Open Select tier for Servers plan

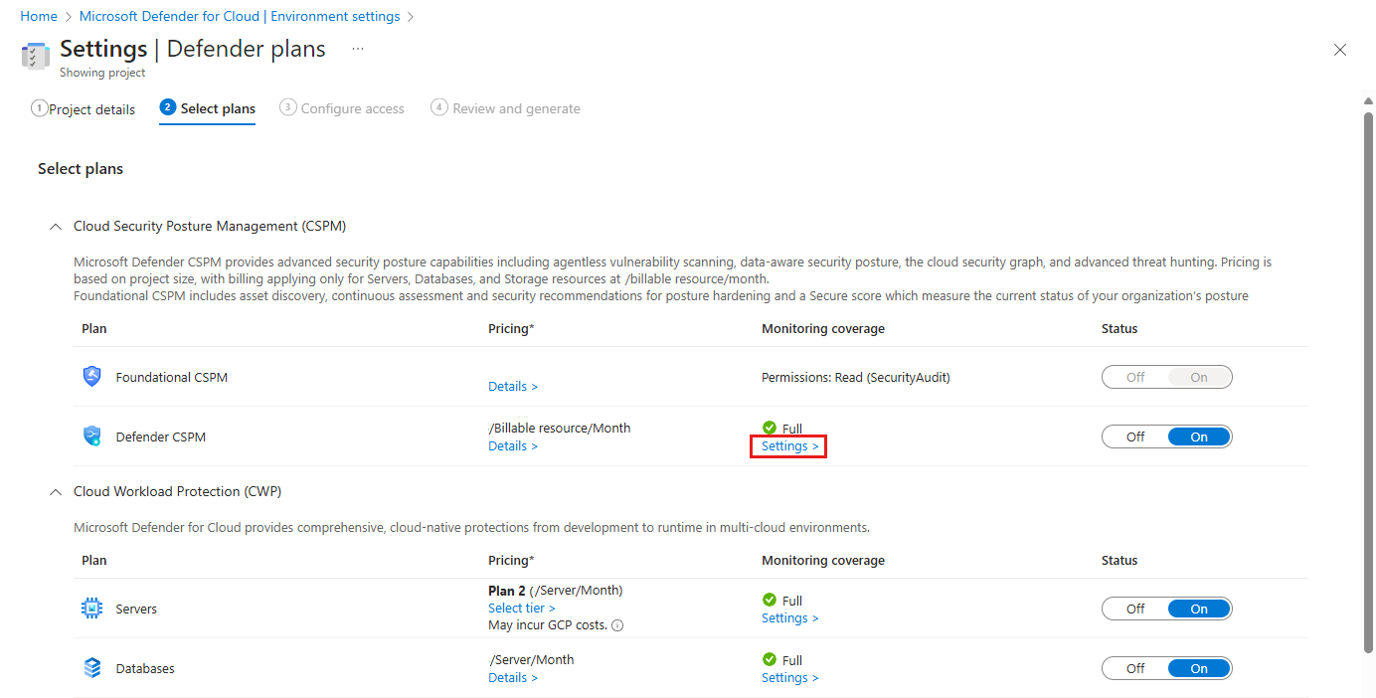(522, 608)
